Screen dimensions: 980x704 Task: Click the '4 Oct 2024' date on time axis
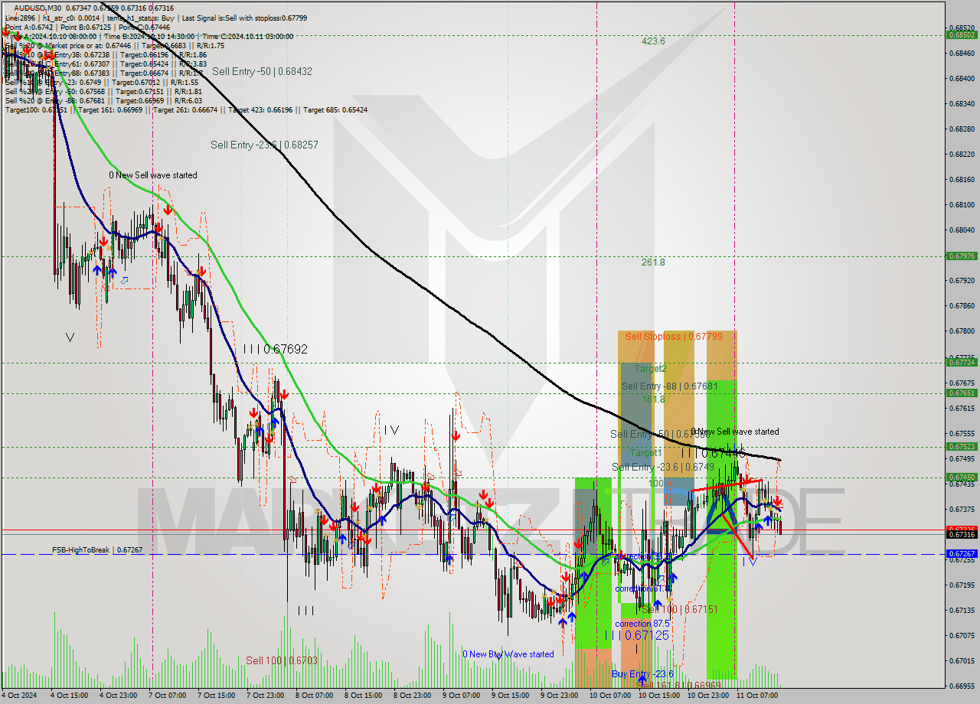coord(21,696)
